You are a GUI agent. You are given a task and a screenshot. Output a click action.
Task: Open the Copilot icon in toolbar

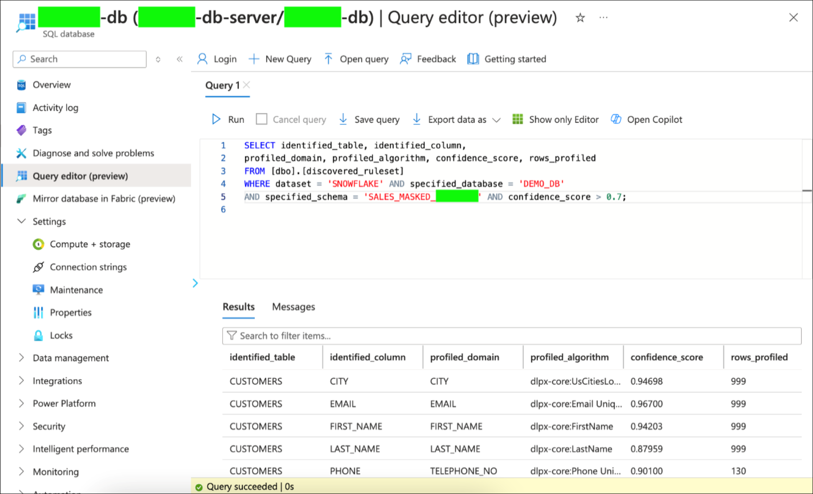(616, 119)
